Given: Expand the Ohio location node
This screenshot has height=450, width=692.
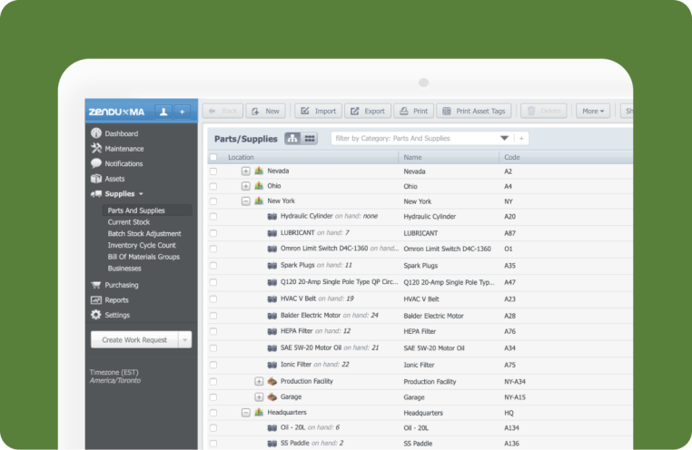Looking at the screenshot, I should [245, 186].
